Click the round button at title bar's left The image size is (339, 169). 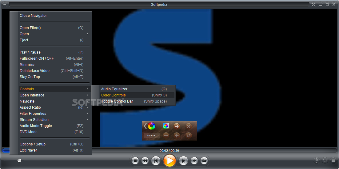point(5,4)
